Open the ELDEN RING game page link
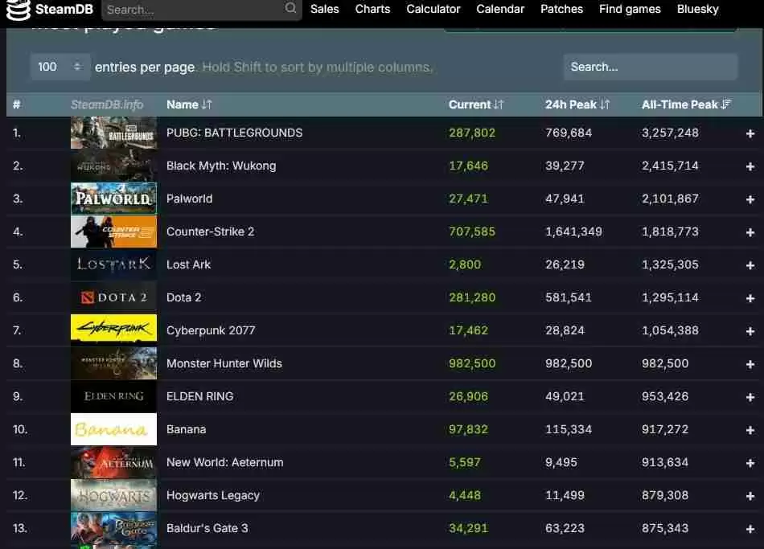The width and height of the screenshot is (764, 549). 199,396
